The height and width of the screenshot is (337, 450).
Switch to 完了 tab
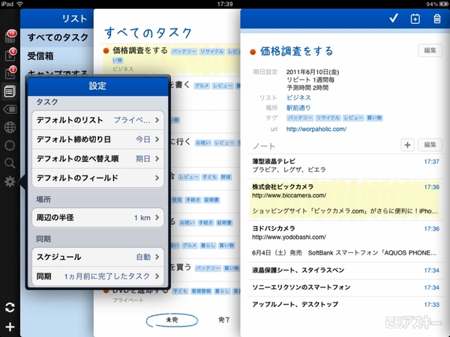click(x=223, y=320)
